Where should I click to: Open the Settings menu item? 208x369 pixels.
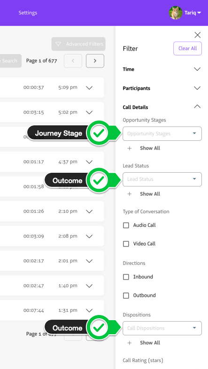(x=28, y=13)
